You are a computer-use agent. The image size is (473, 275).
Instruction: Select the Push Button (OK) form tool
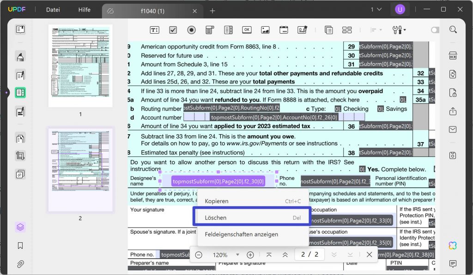247,30
